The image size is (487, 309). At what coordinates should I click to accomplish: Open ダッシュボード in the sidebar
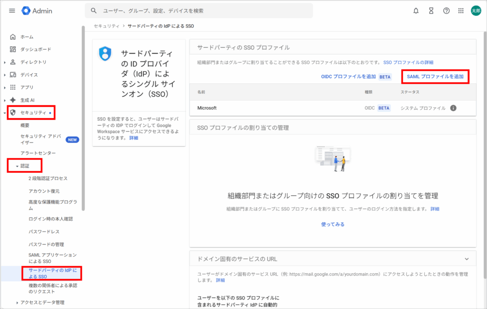click(x=36, y=50)
